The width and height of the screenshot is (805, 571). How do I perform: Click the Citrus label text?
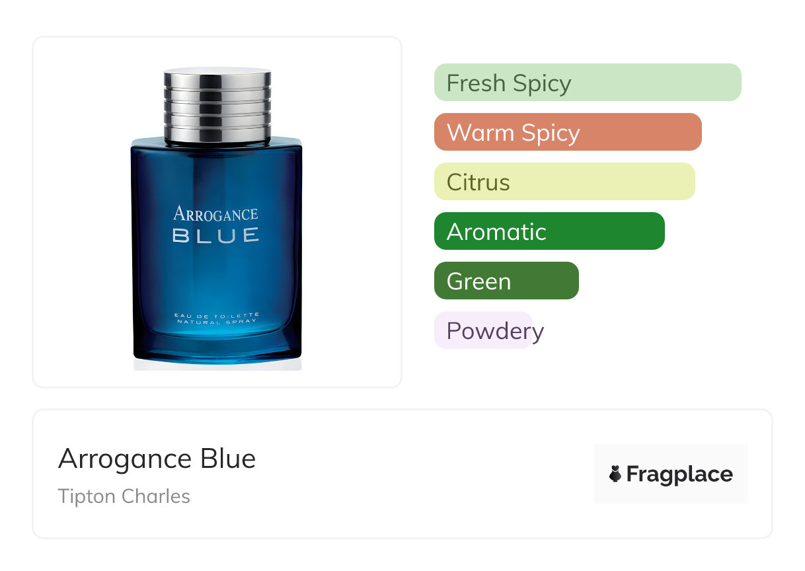[x=479, y=182]
